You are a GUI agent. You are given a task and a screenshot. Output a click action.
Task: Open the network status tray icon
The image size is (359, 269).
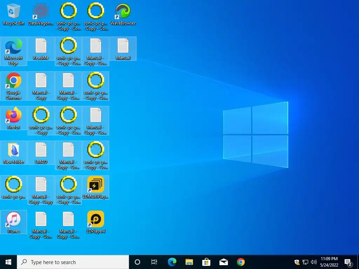coord(305,262)
